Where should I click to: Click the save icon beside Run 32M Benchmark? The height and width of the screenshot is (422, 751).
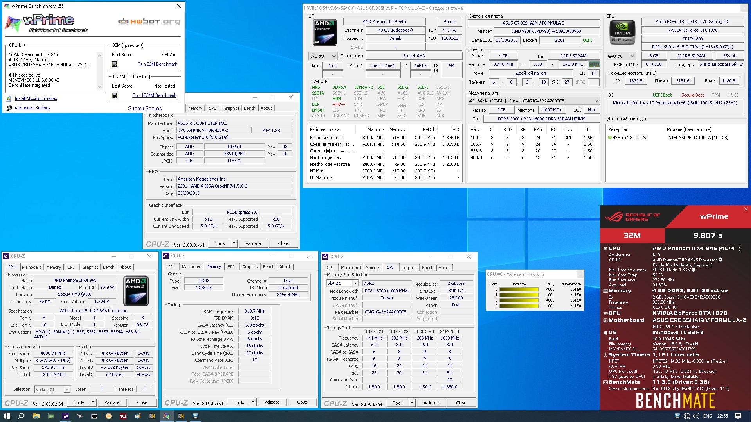115,64
